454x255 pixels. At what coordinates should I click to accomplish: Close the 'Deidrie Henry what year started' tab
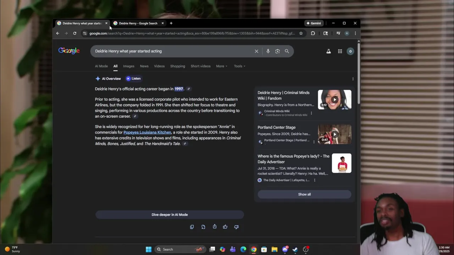pos(106,23)
